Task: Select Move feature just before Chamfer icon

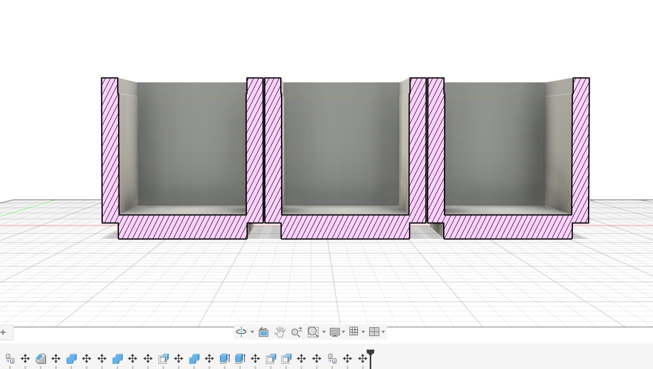Action: [25, 359]
